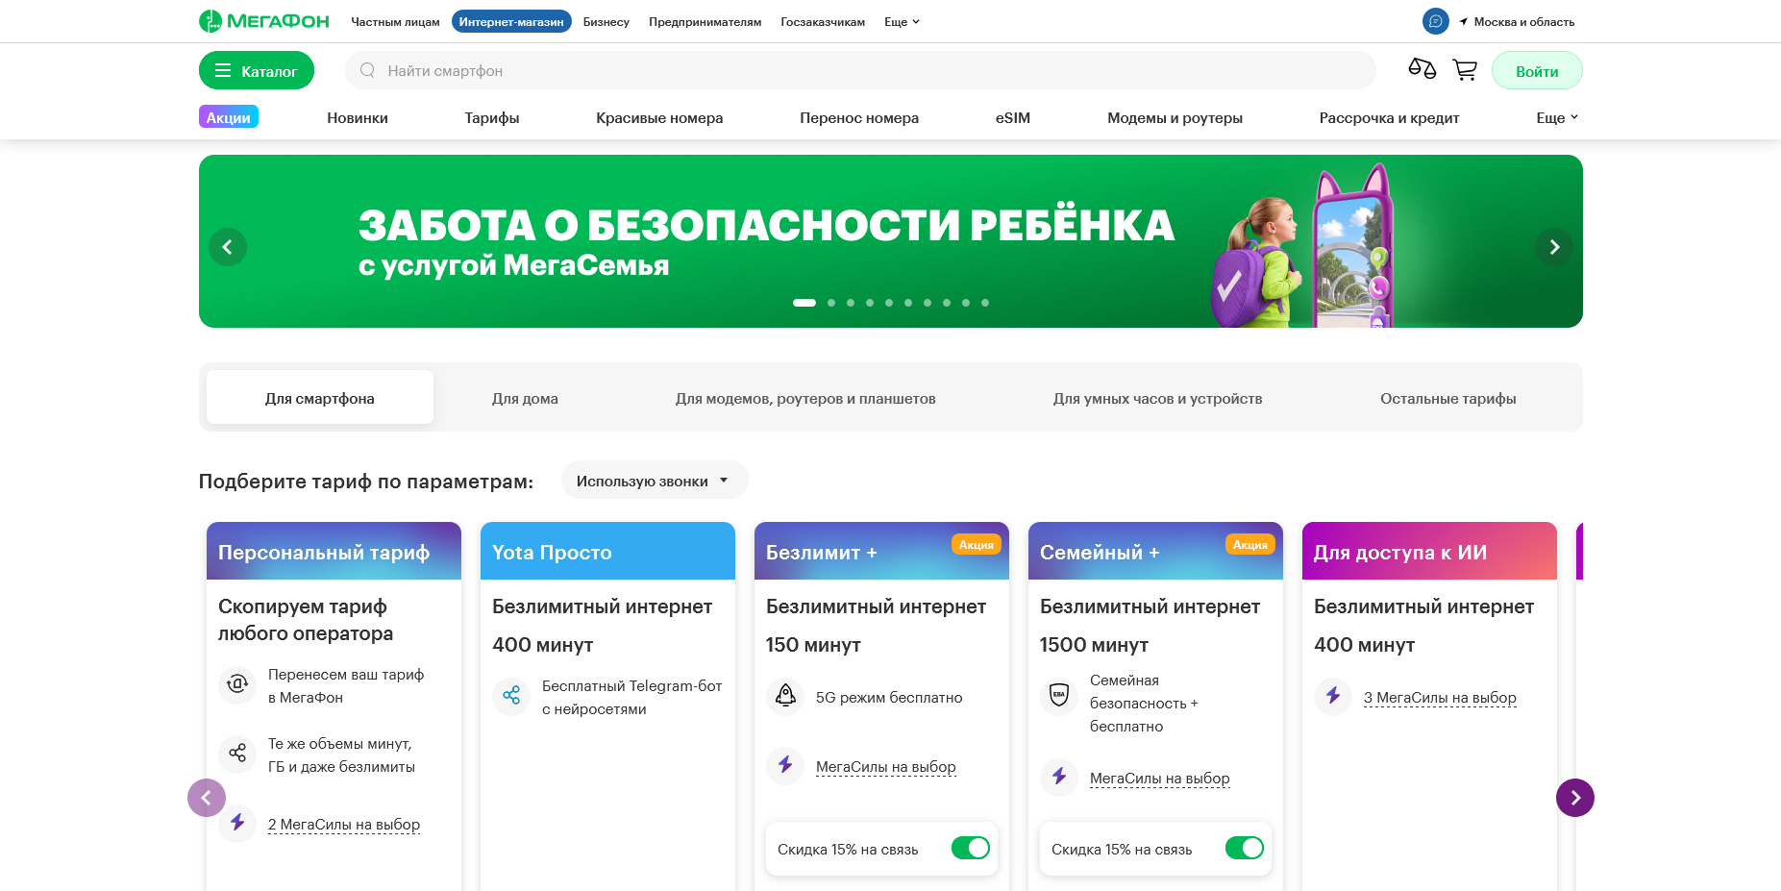
Task: Select the last banner pagination dot
Action: click(985, 303)
